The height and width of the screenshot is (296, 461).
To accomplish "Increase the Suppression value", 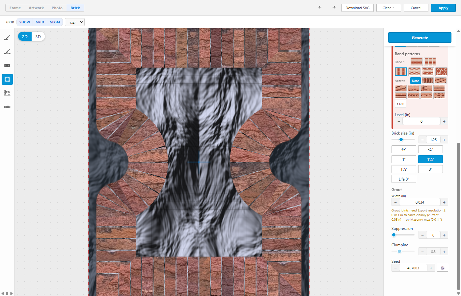I will [x=444, y=235].
